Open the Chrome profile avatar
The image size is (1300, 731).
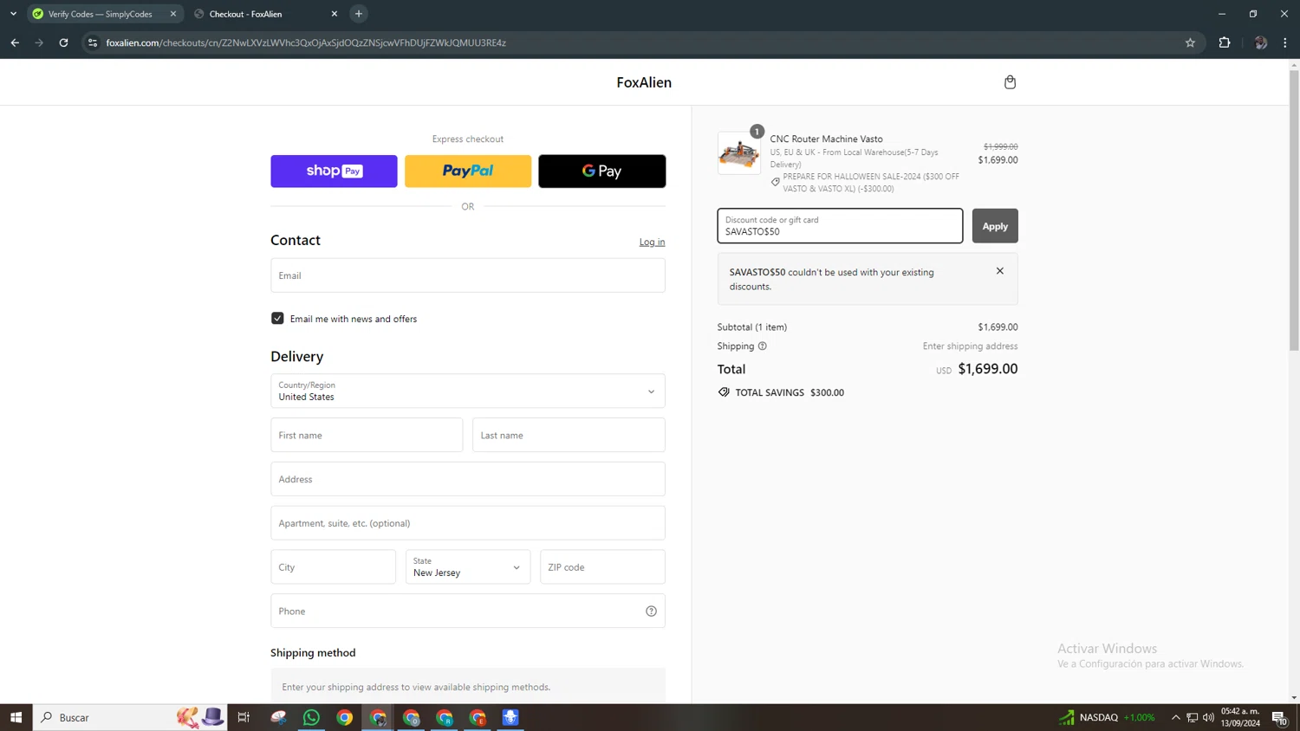(x=1260, y=42)
